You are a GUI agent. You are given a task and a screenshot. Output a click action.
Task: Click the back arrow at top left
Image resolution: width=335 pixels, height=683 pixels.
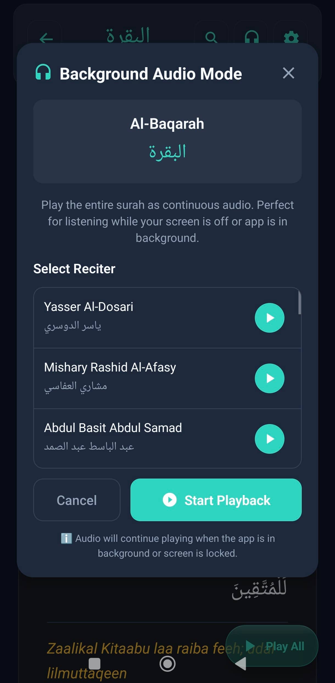tap(46, 38)
